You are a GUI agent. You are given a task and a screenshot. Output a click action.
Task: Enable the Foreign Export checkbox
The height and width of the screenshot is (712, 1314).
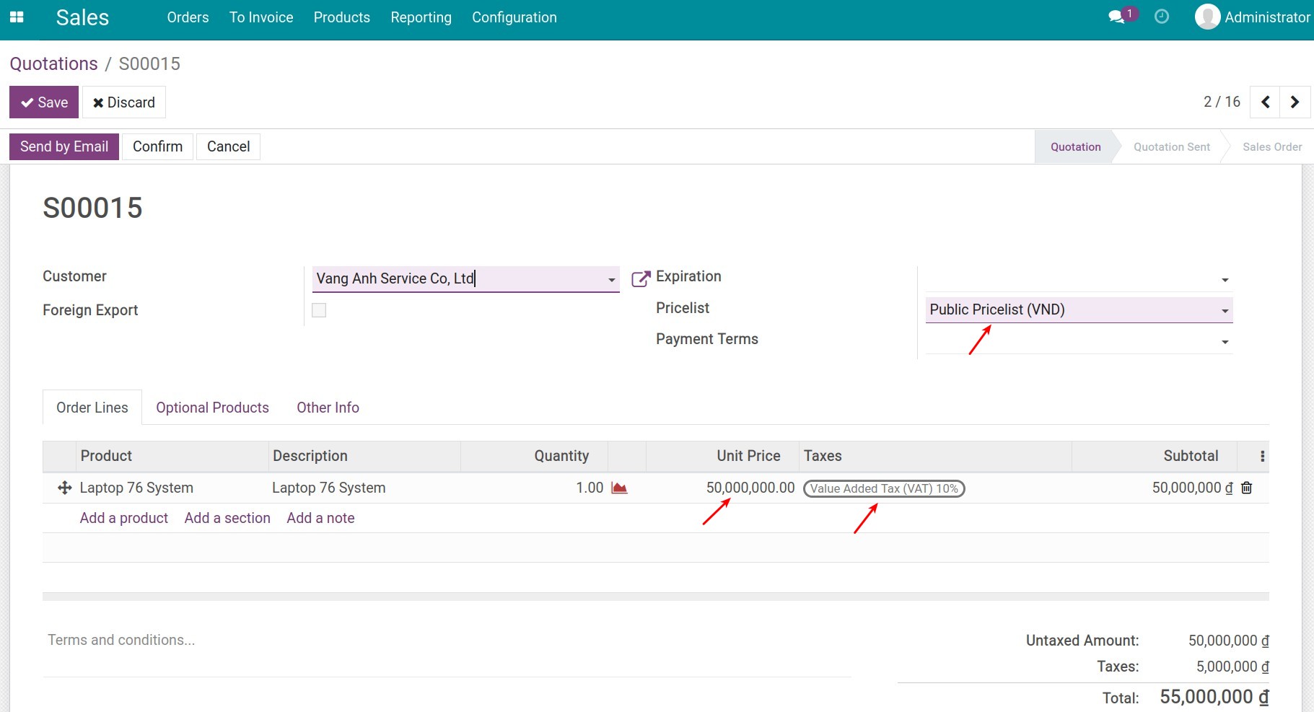(x=318, y=309)
